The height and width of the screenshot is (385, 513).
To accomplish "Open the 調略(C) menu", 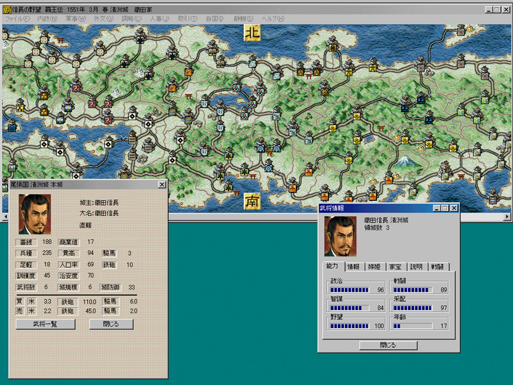I will point(132,19).
